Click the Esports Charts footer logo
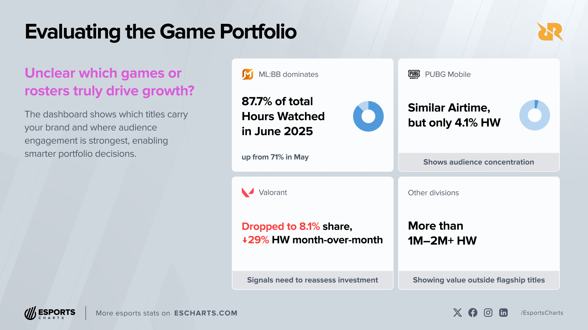 50,313
